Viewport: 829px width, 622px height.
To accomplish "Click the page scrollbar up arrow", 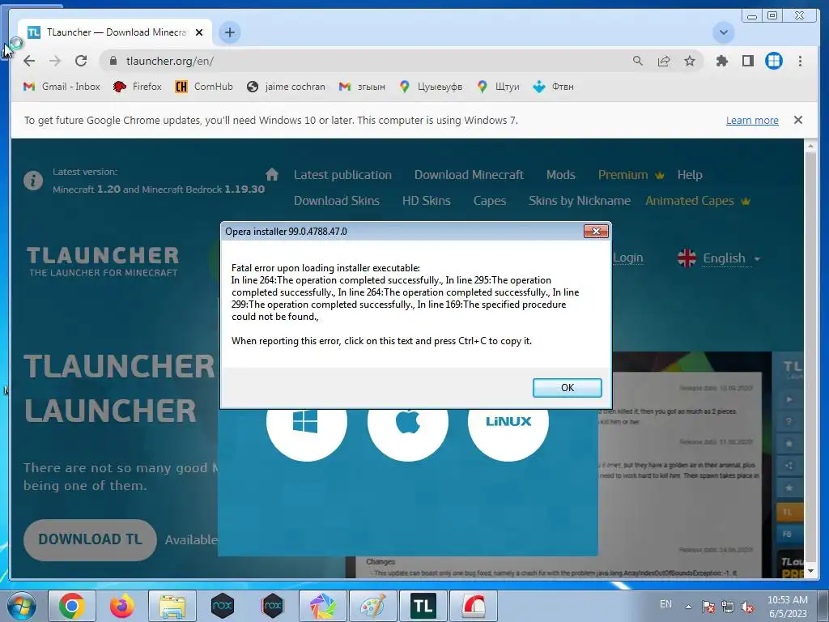I will point(810,146).
